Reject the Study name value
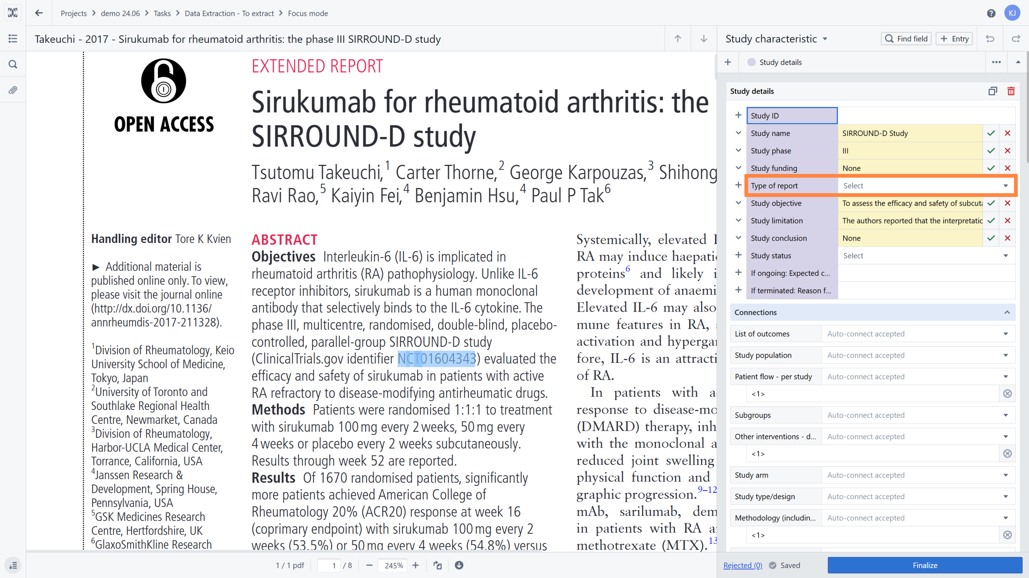 point(1008,133)
